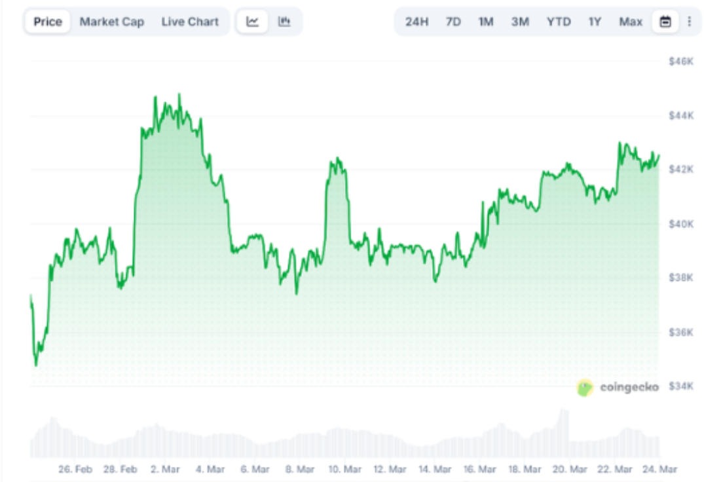The image size is (704, 482).
Task: Switch to line chart view icon
Action: point(253,22)
